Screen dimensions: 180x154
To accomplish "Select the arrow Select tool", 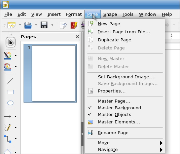I will (10, 42).
